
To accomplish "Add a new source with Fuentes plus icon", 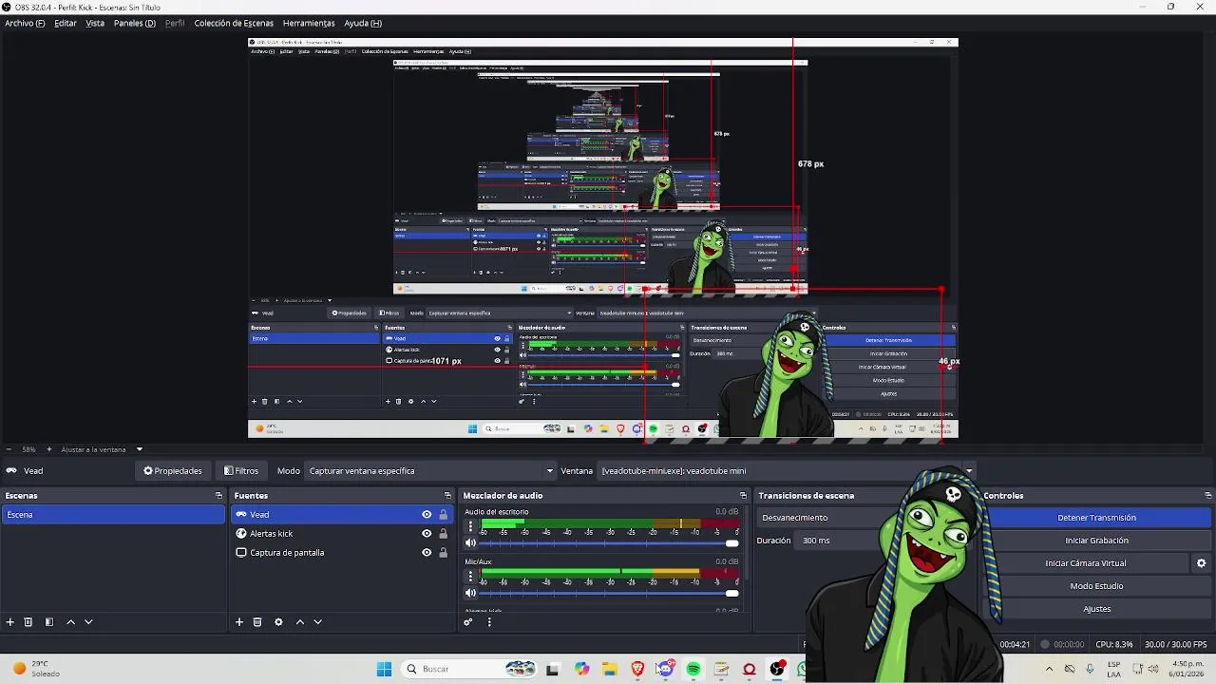I will pyautogui.click(x=239, y=622).
